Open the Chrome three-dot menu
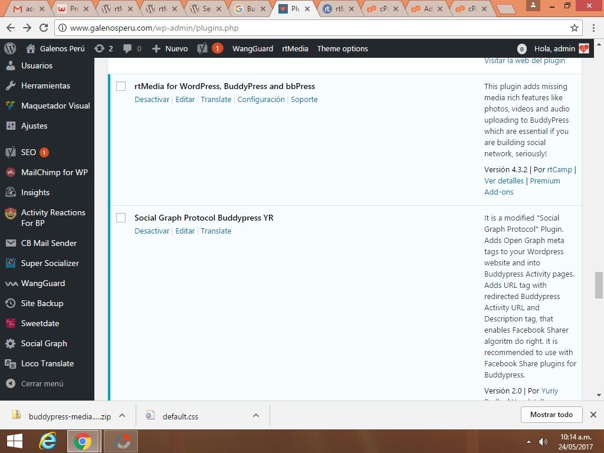The width and height of the screenshot is (604, 453). point(593,28)
